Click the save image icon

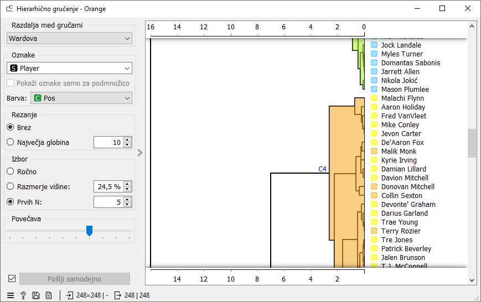36,295
